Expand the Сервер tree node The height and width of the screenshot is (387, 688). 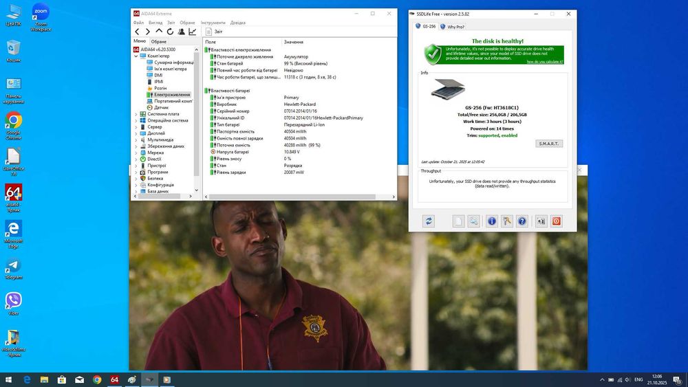point(136,127)
